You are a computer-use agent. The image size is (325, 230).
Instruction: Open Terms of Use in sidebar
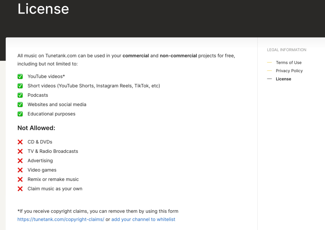tap(289, 63)
